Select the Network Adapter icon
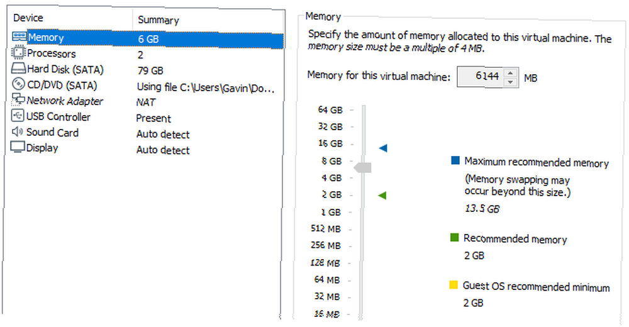Screen dimensions: 629x327 click(18, 99)
